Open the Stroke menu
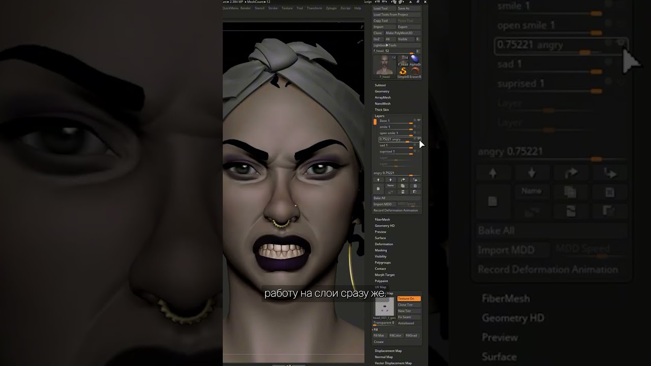Screen dimensions: 651x366 coord(273,8)
